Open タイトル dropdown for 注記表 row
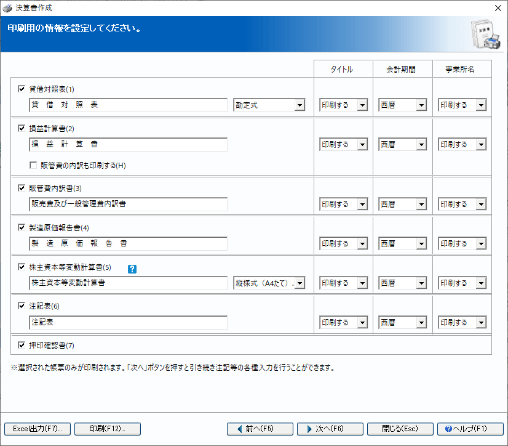This screenshot has height=446, width=508. click(362, 323)
